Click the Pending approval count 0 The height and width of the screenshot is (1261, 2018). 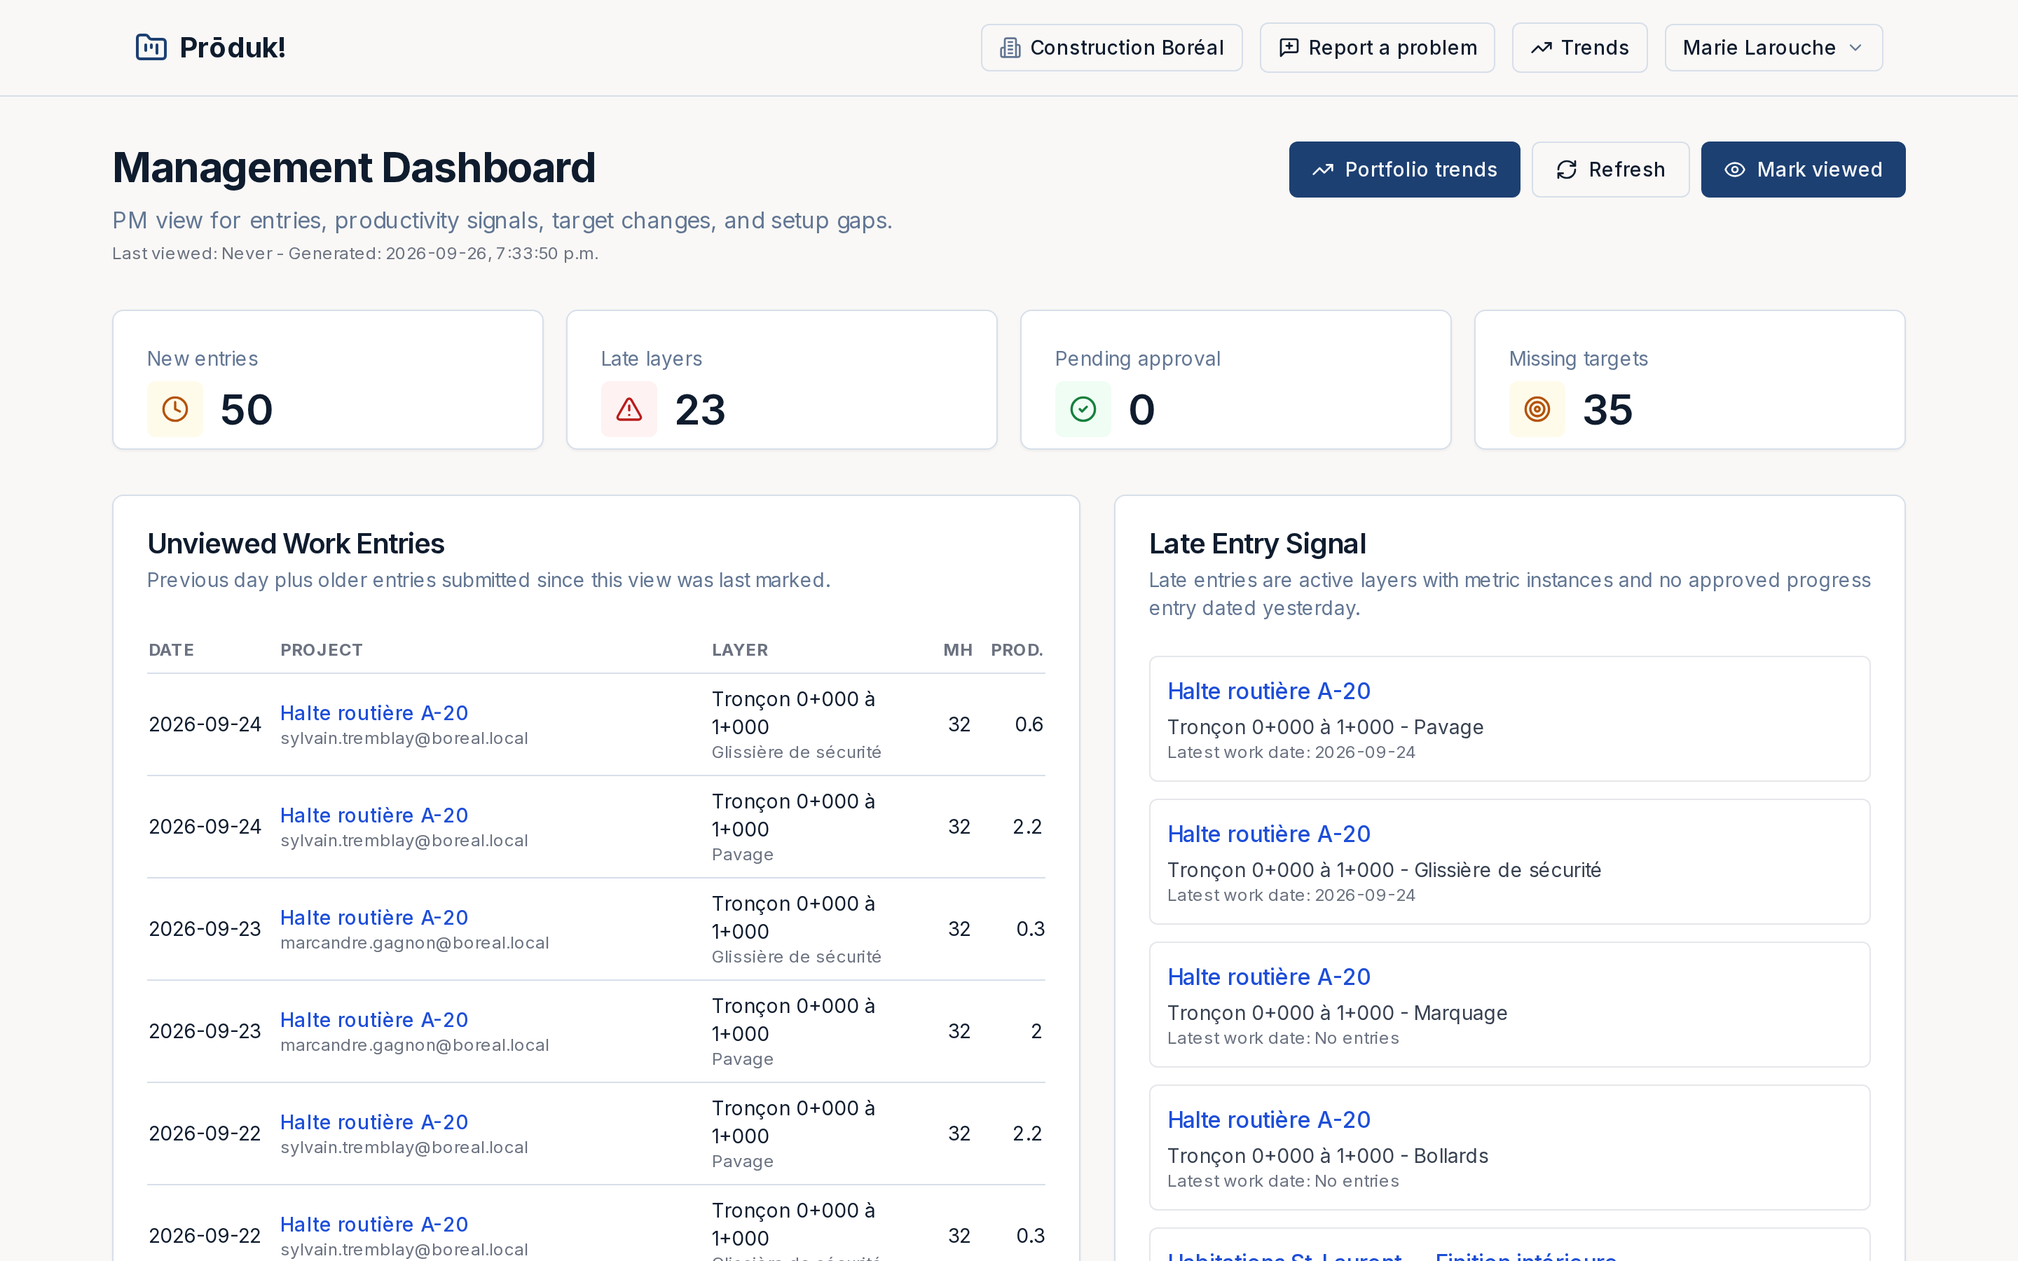(1141, 410)
